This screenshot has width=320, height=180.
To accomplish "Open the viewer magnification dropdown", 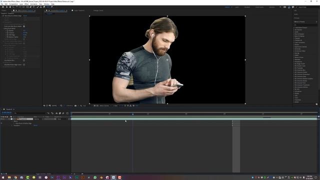I will pos(54,105).
